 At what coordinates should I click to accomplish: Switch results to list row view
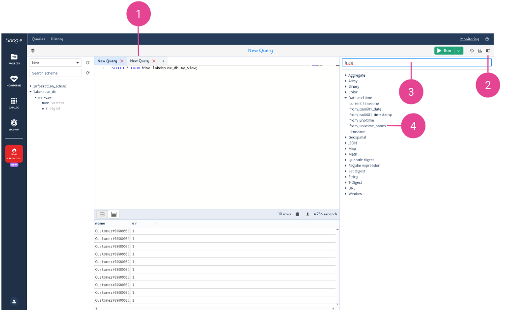(x=113, y=214)
